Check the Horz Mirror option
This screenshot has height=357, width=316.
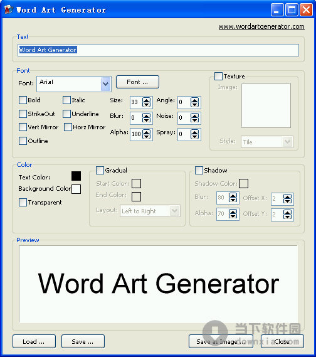[68, 127]
